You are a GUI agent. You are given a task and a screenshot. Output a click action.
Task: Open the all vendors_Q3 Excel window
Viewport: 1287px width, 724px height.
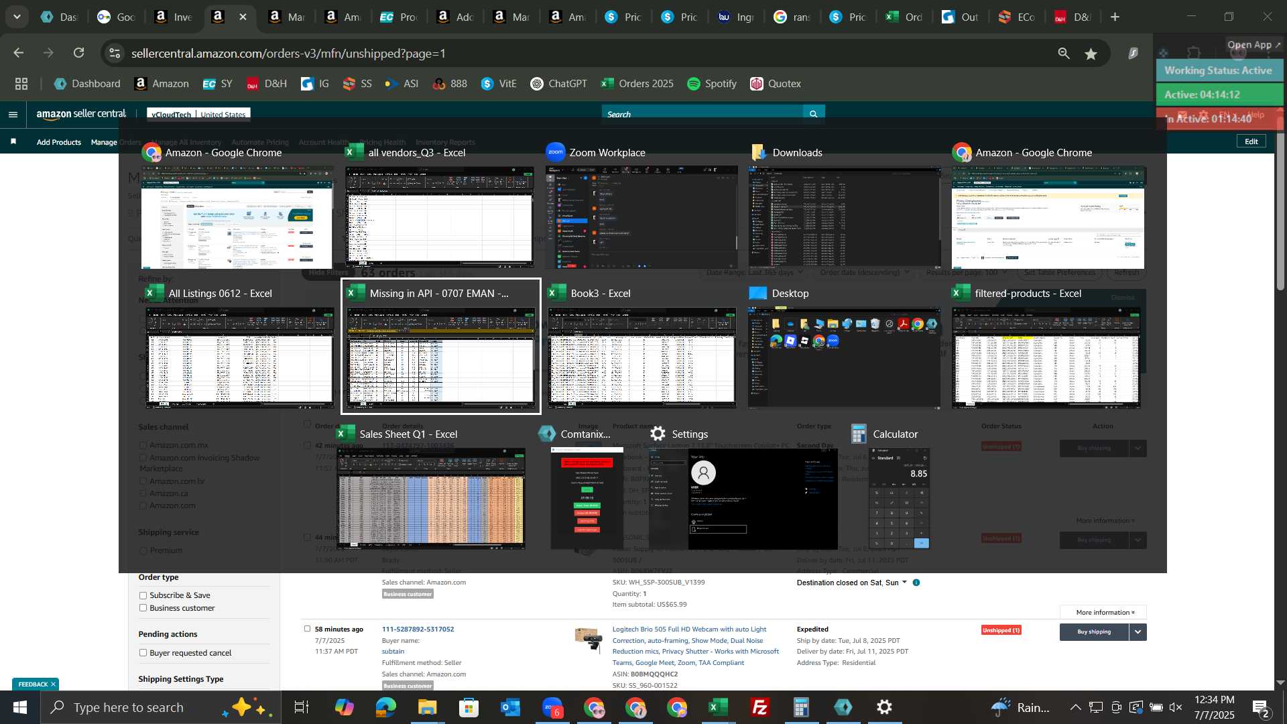coord(440,217)
